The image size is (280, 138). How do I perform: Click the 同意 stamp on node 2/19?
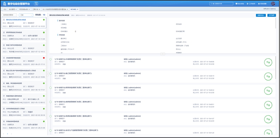[x=268, y=76]
